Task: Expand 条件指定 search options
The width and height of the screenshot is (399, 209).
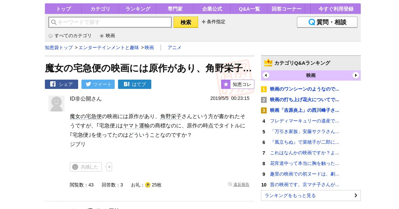Action: pos(213,22)
